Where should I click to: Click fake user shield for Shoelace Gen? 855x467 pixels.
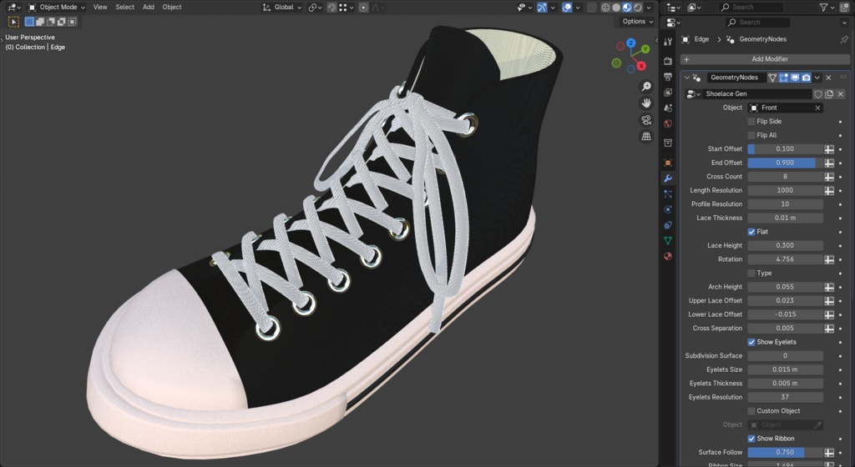pyautogui.click(x=818, y=94)
